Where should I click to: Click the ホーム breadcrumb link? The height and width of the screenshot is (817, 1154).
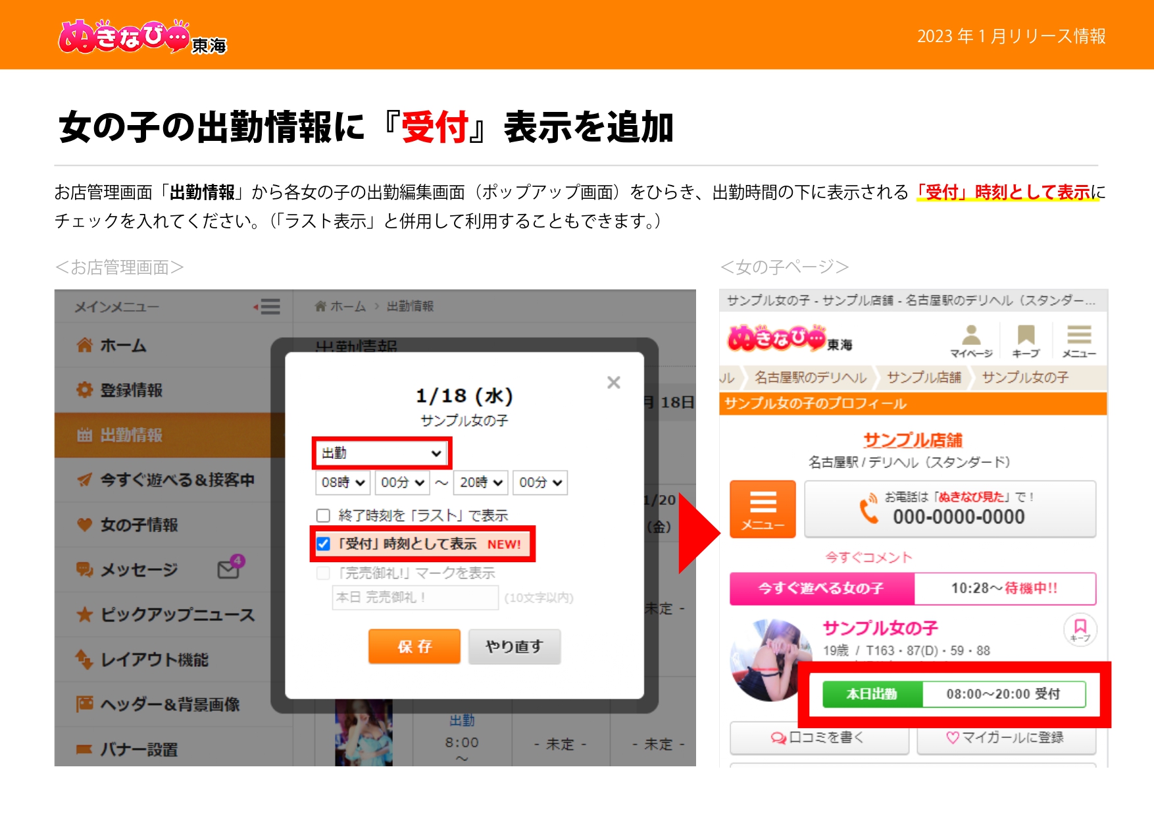347,306
